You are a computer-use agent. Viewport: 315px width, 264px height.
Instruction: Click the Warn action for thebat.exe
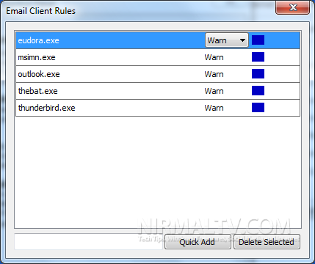tap(214, 91)
